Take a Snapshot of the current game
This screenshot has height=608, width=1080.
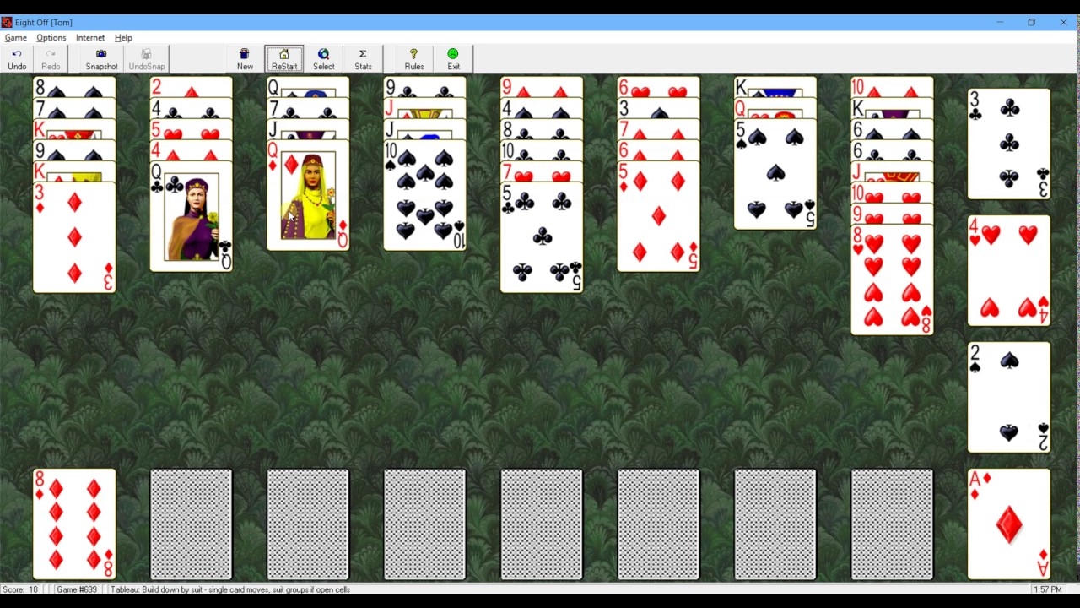[x=100, y=59]
